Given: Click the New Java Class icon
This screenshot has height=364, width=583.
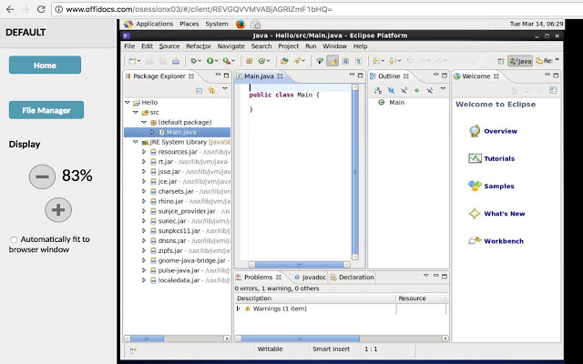Looking at the screenshot, I should pyautogui.click(x=261, y=61).
